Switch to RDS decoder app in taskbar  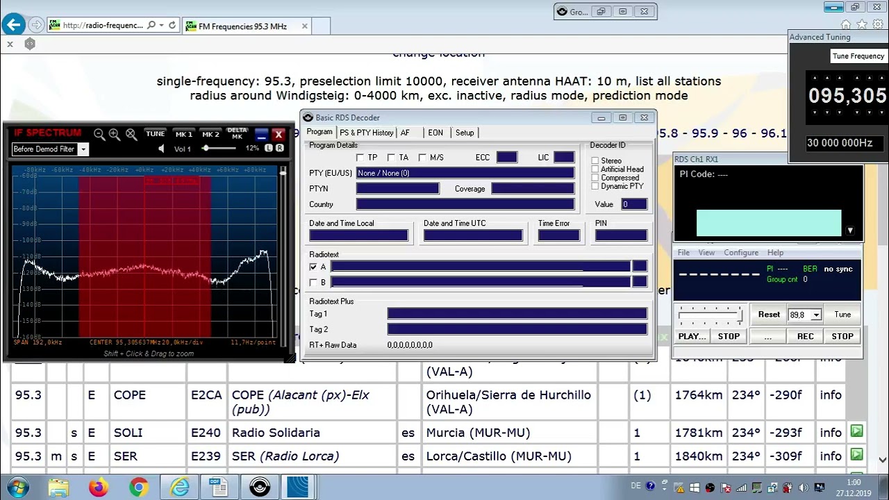point(260,487)
